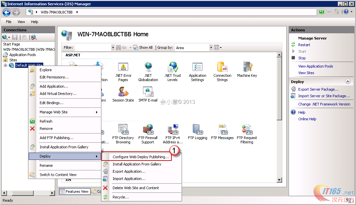The height and width of the screenshot is (205, 356).
Task: Choose Configure Web Deploy Publishing
Action: point(141,157)
